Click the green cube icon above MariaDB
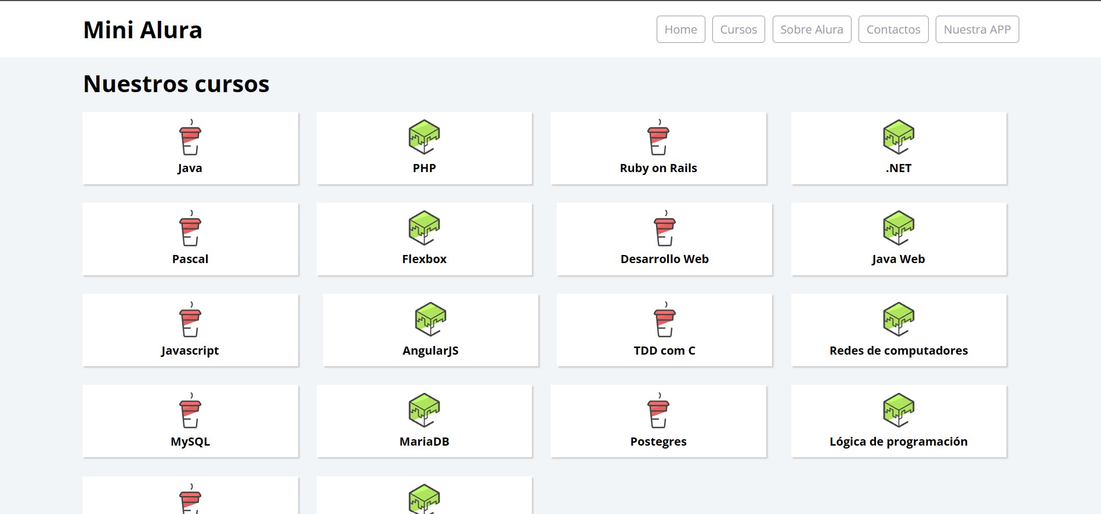 pyautogui.click(x=424, y=411)
